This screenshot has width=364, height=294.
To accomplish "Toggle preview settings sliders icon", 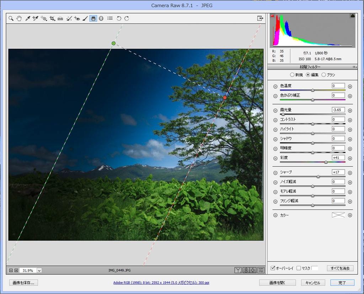I will 261,270.
